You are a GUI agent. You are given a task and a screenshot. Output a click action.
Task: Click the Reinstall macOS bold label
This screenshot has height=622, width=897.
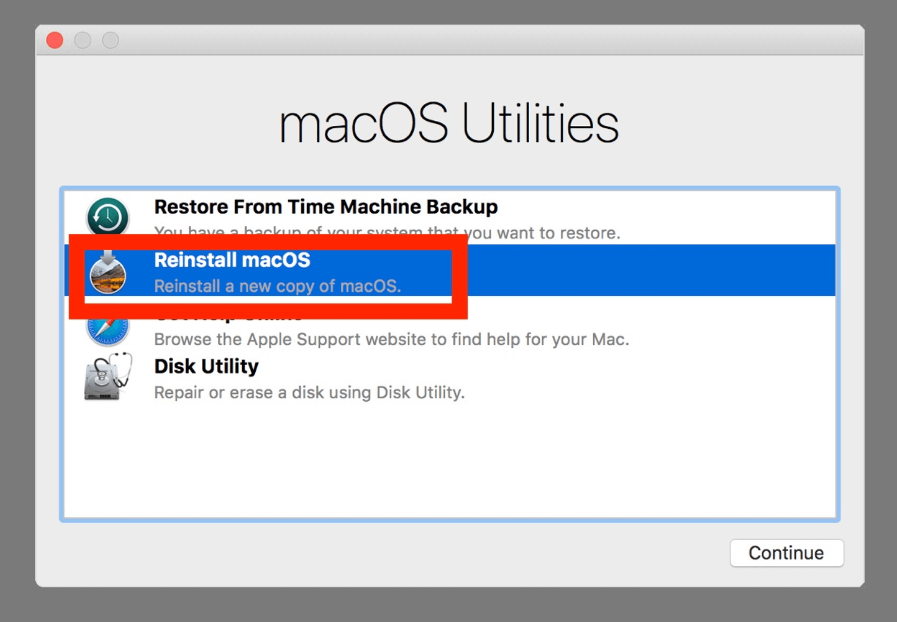pos(232,261)
